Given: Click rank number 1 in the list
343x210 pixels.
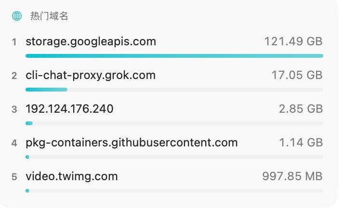Looking at the screenshot, I should (14, 42).
